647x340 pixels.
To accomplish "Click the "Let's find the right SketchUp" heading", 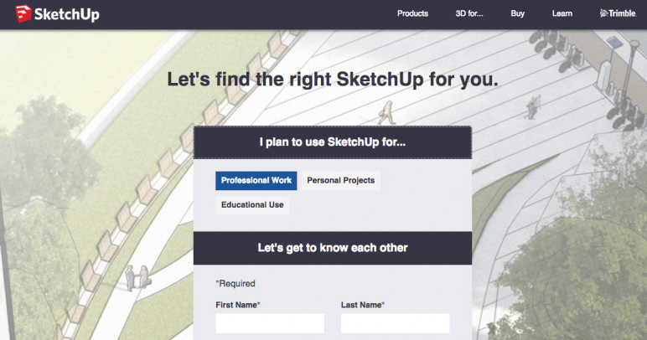I will click(333, 79).
